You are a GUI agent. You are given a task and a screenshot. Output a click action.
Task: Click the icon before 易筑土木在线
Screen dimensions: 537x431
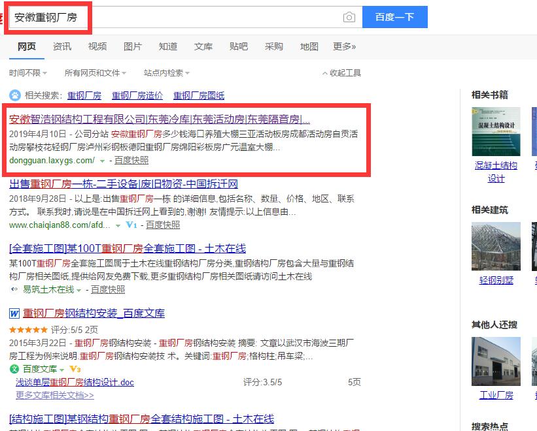tap(14, 289)
